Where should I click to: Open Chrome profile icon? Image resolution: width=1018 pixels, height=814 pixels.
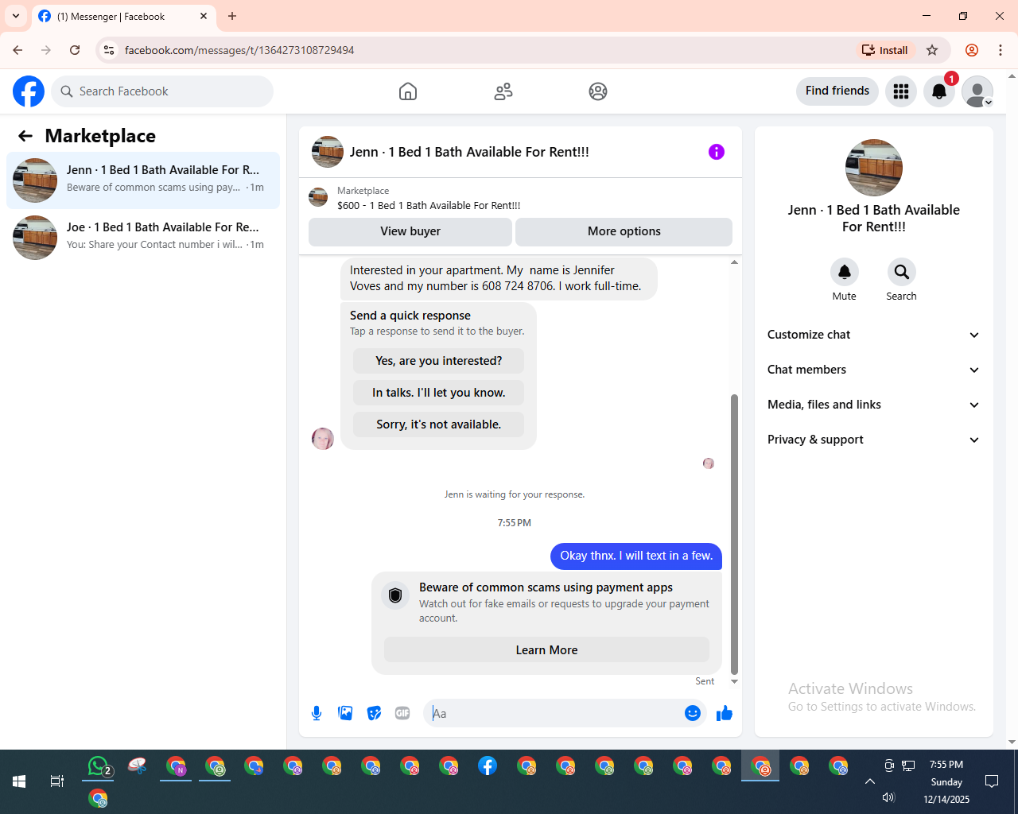(x=972, y=50)
